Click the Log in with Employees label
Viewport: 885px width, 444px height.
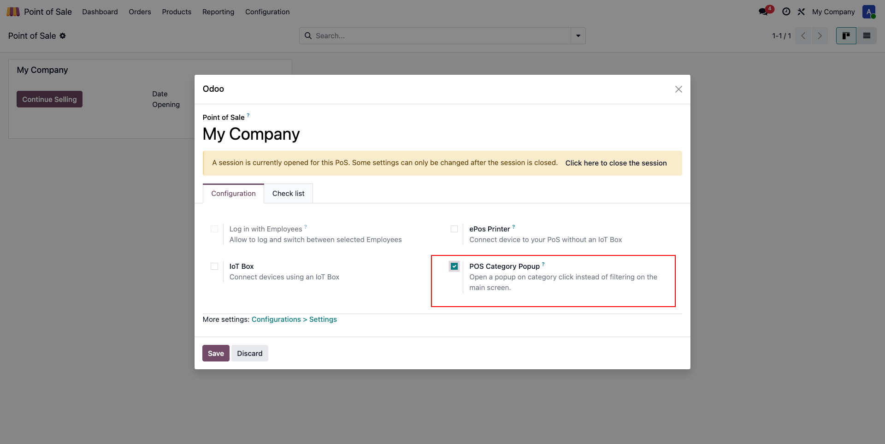[x=265, y=229]
